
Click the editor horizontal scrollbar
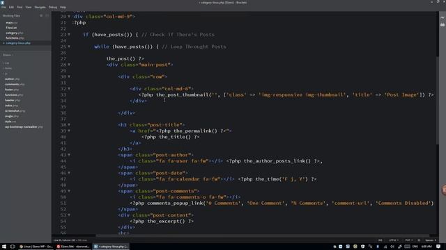(262, 235)
